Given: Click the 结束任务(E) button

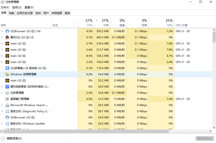Looking at the screenshot, I should click(x=205, y=138).
